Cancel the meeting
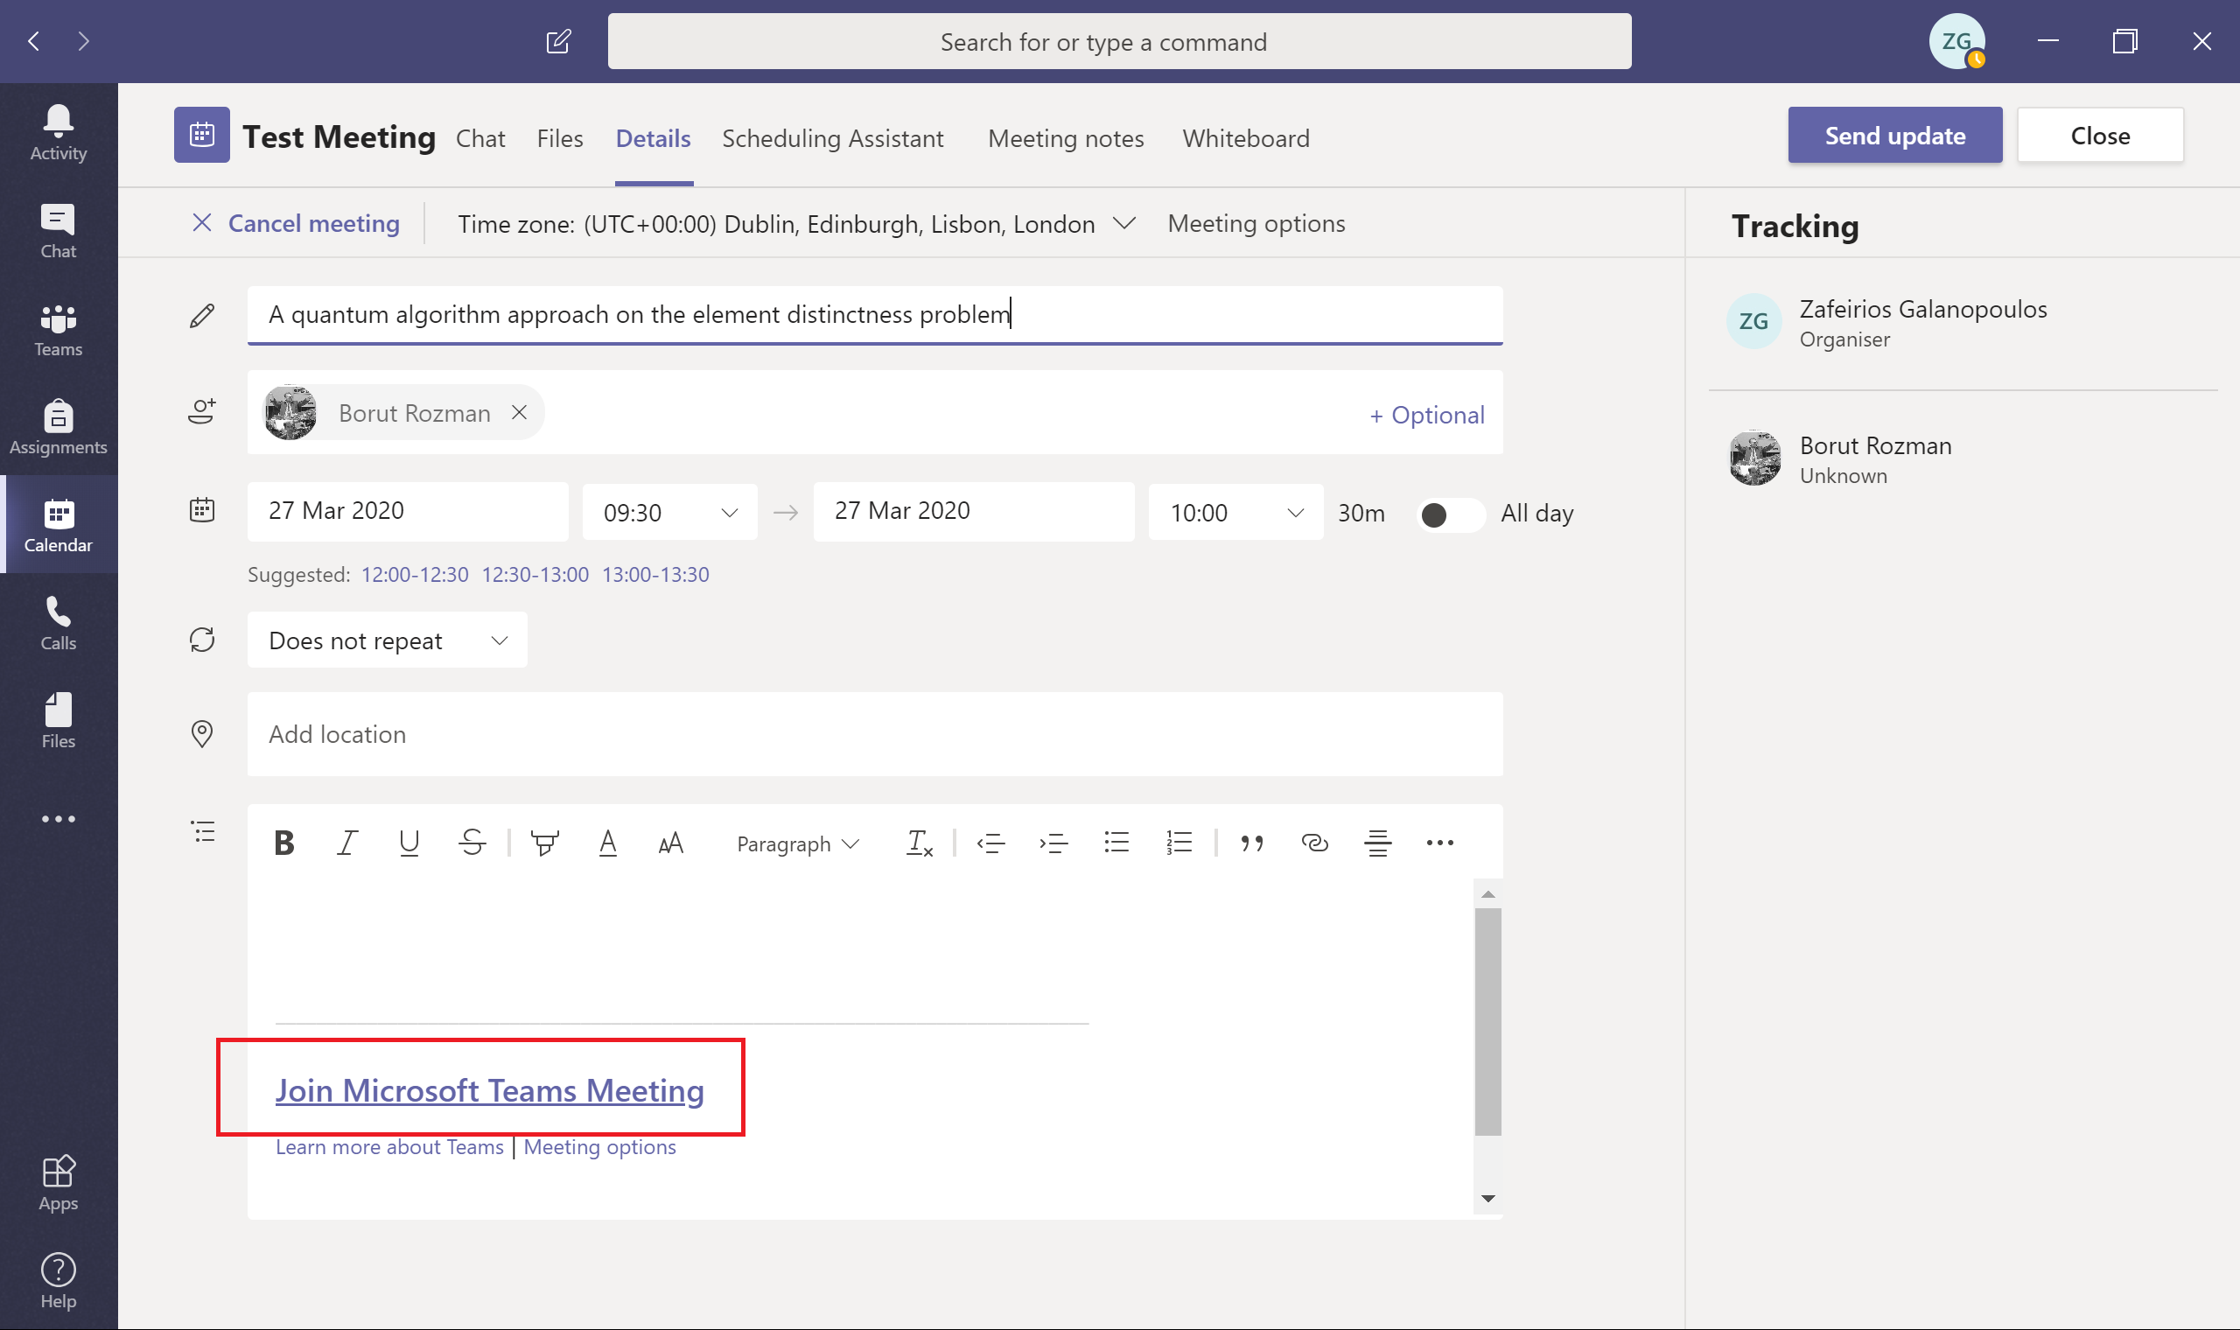 tap(297, 223)
